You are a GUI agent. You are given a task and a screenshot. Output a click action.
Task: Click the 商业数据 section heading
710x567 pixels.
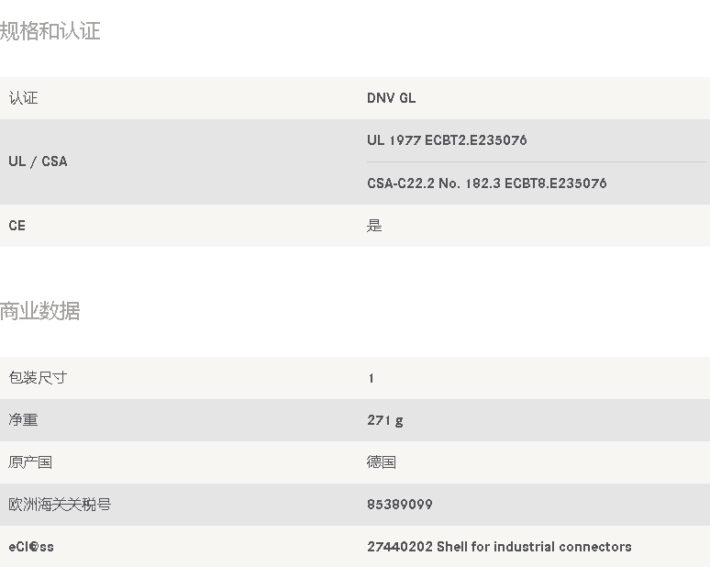coord(40,312)
